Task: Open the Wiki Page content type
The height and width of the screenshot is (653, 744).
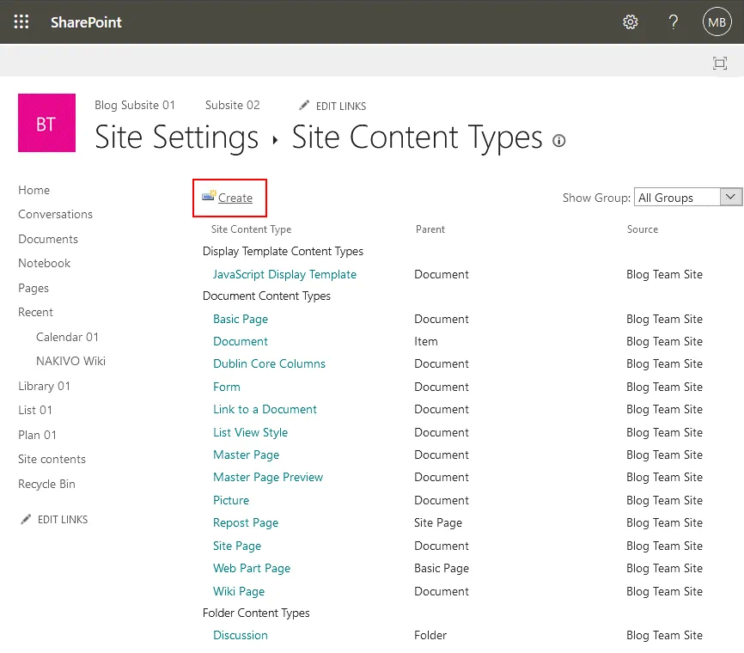Action: pos(239,591)
